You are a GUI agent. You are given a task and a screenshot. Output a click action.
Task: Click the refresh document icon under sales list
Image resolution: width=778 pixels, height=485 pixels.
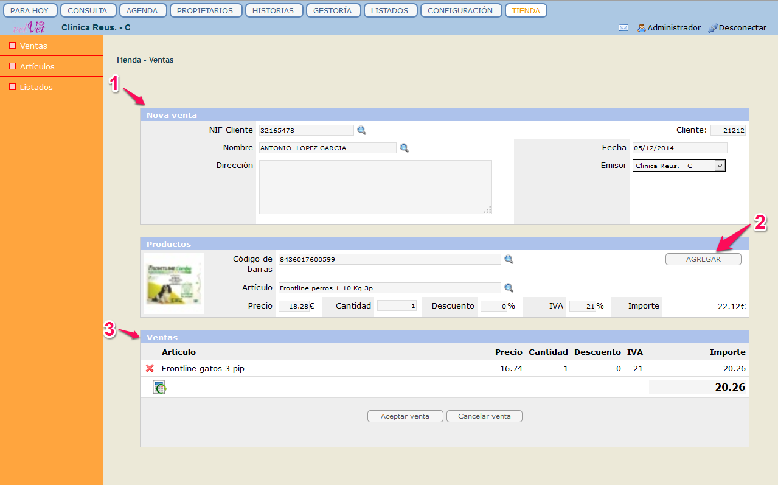click(x=159, y=388)
